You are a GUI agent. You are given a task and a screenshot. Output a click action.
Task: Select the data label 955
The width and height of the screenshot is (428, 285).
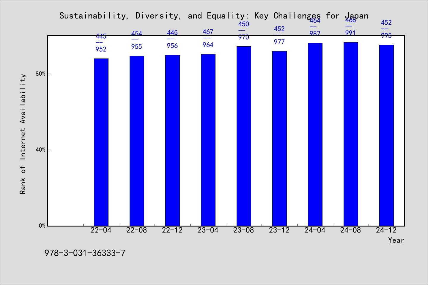tap(137, 47)
